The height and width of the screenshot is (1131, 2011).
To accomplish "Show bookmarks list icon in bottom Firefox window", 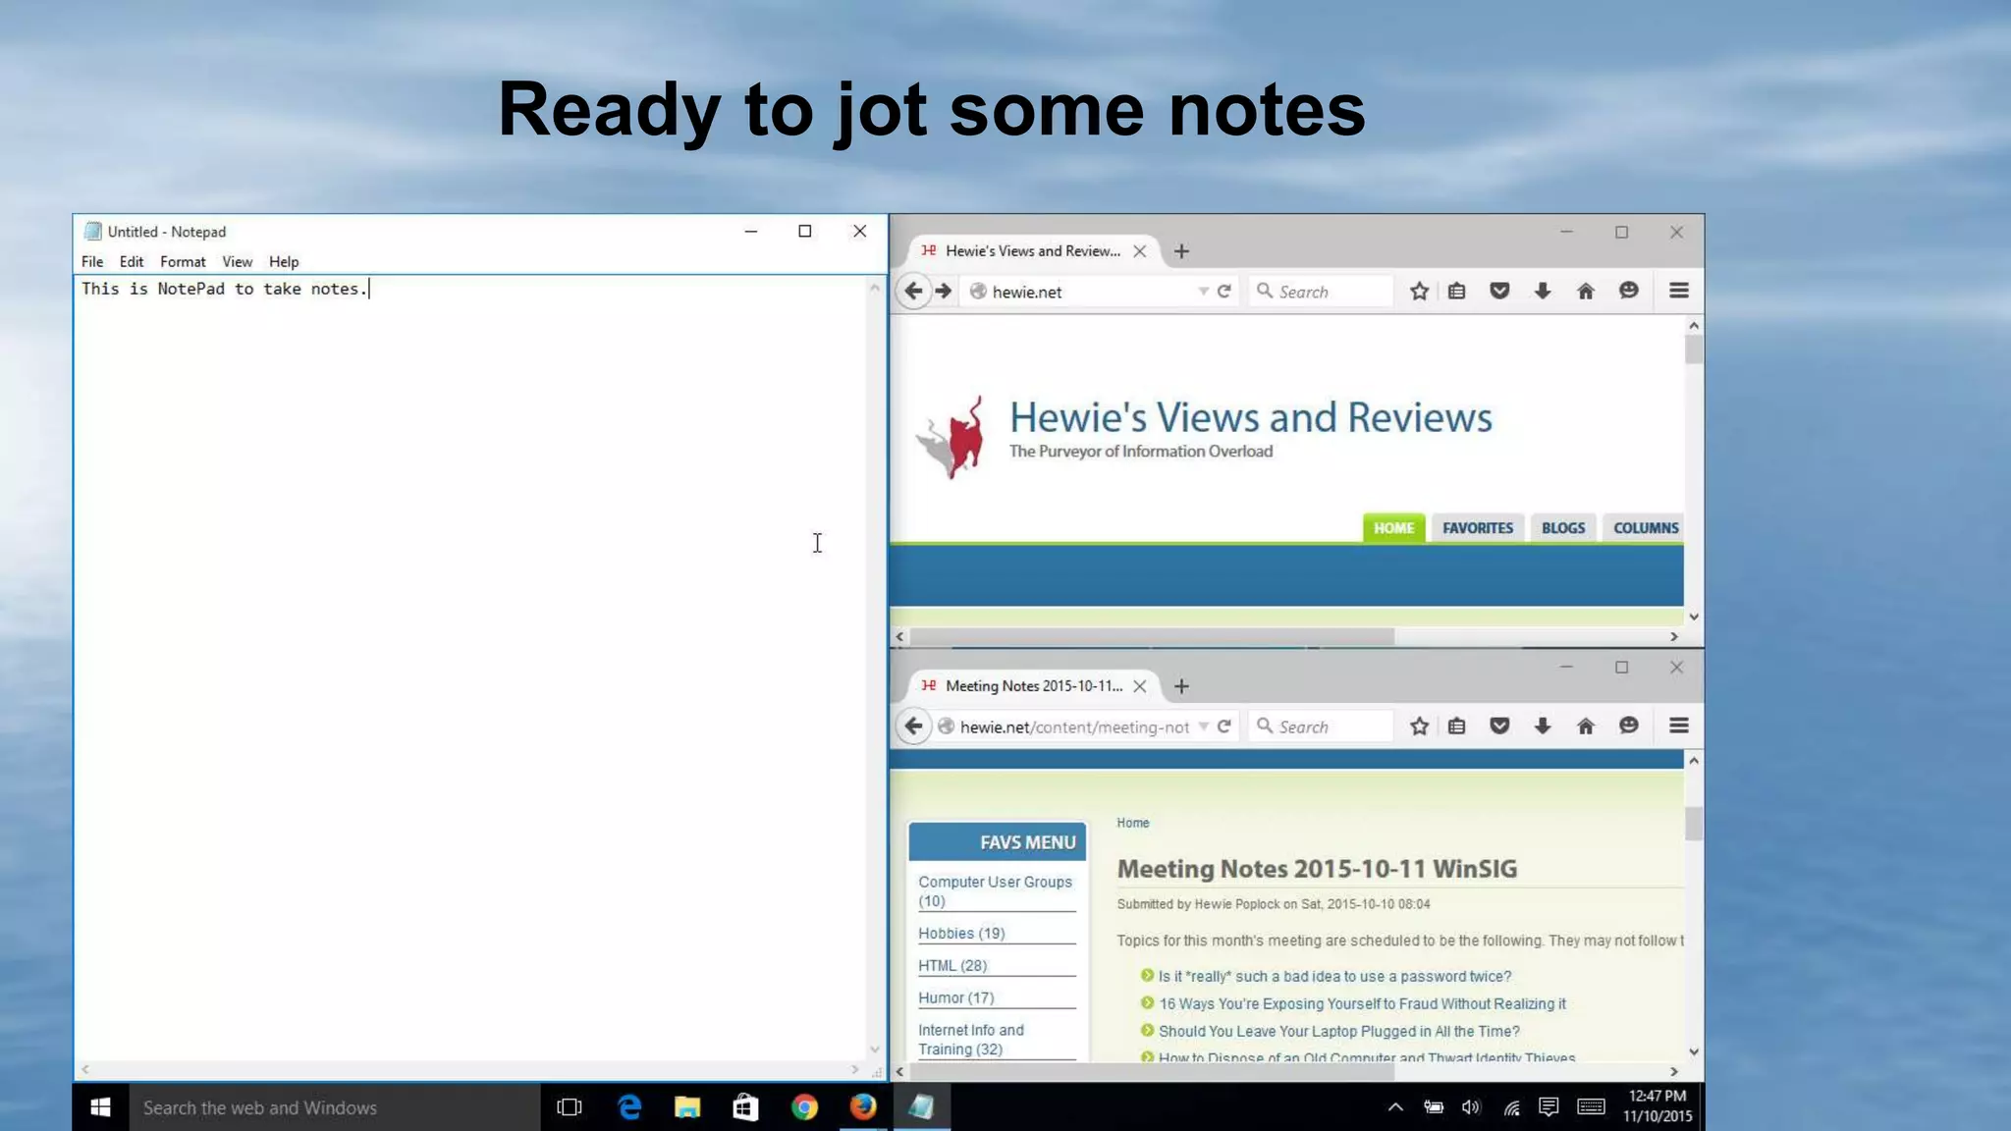I will [1456, 727].
